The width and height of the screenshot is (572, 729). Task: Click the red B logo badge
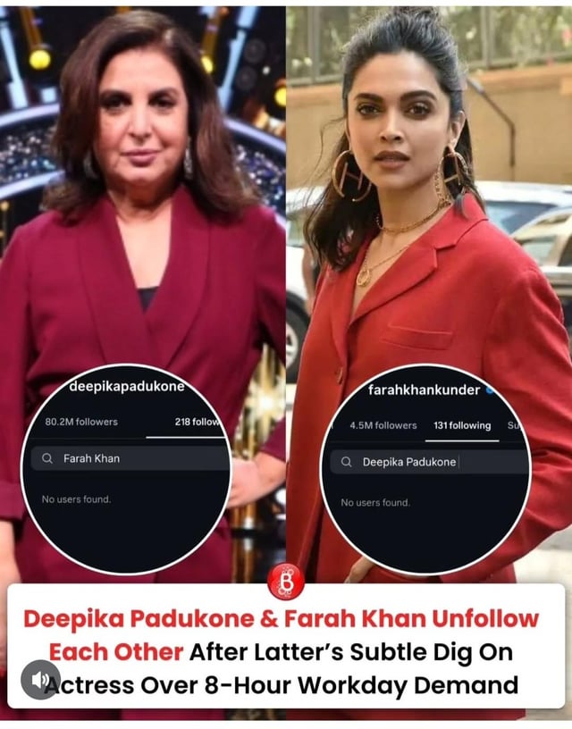[286, 582]
